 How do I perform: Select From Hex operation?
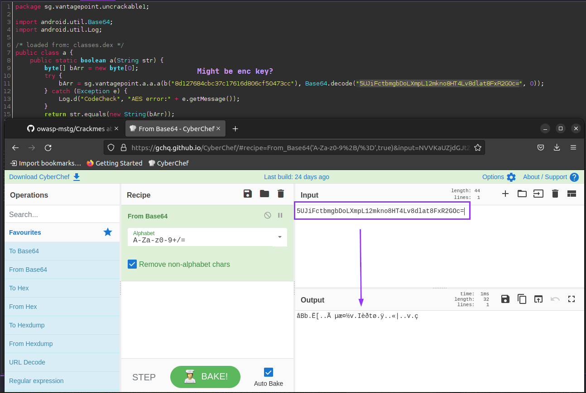coord(62,307)
